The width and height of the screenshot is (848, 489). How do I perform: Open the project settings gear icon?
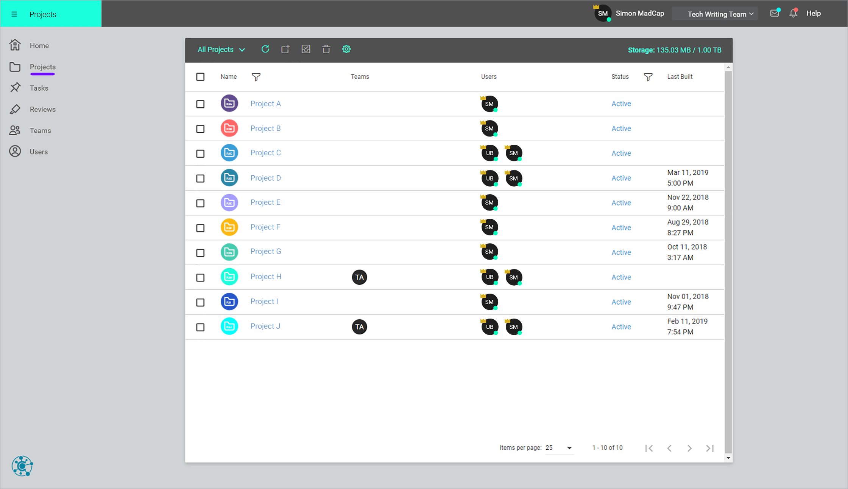tap(346, 49)
